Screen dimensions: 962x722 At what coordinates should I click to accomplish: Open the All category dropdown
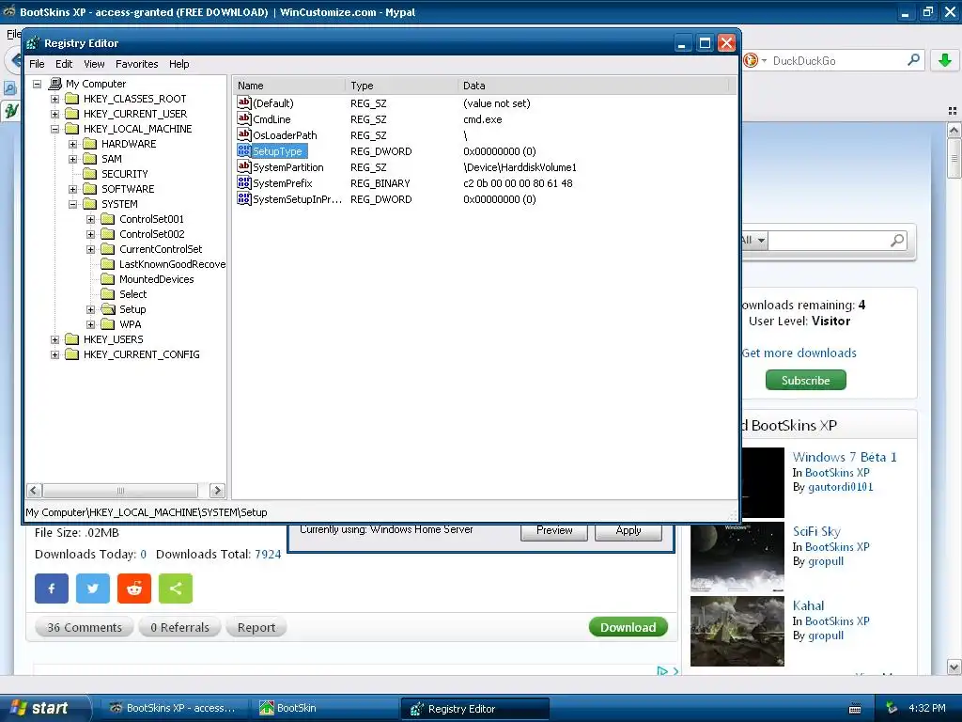click(x=754, y=240)
